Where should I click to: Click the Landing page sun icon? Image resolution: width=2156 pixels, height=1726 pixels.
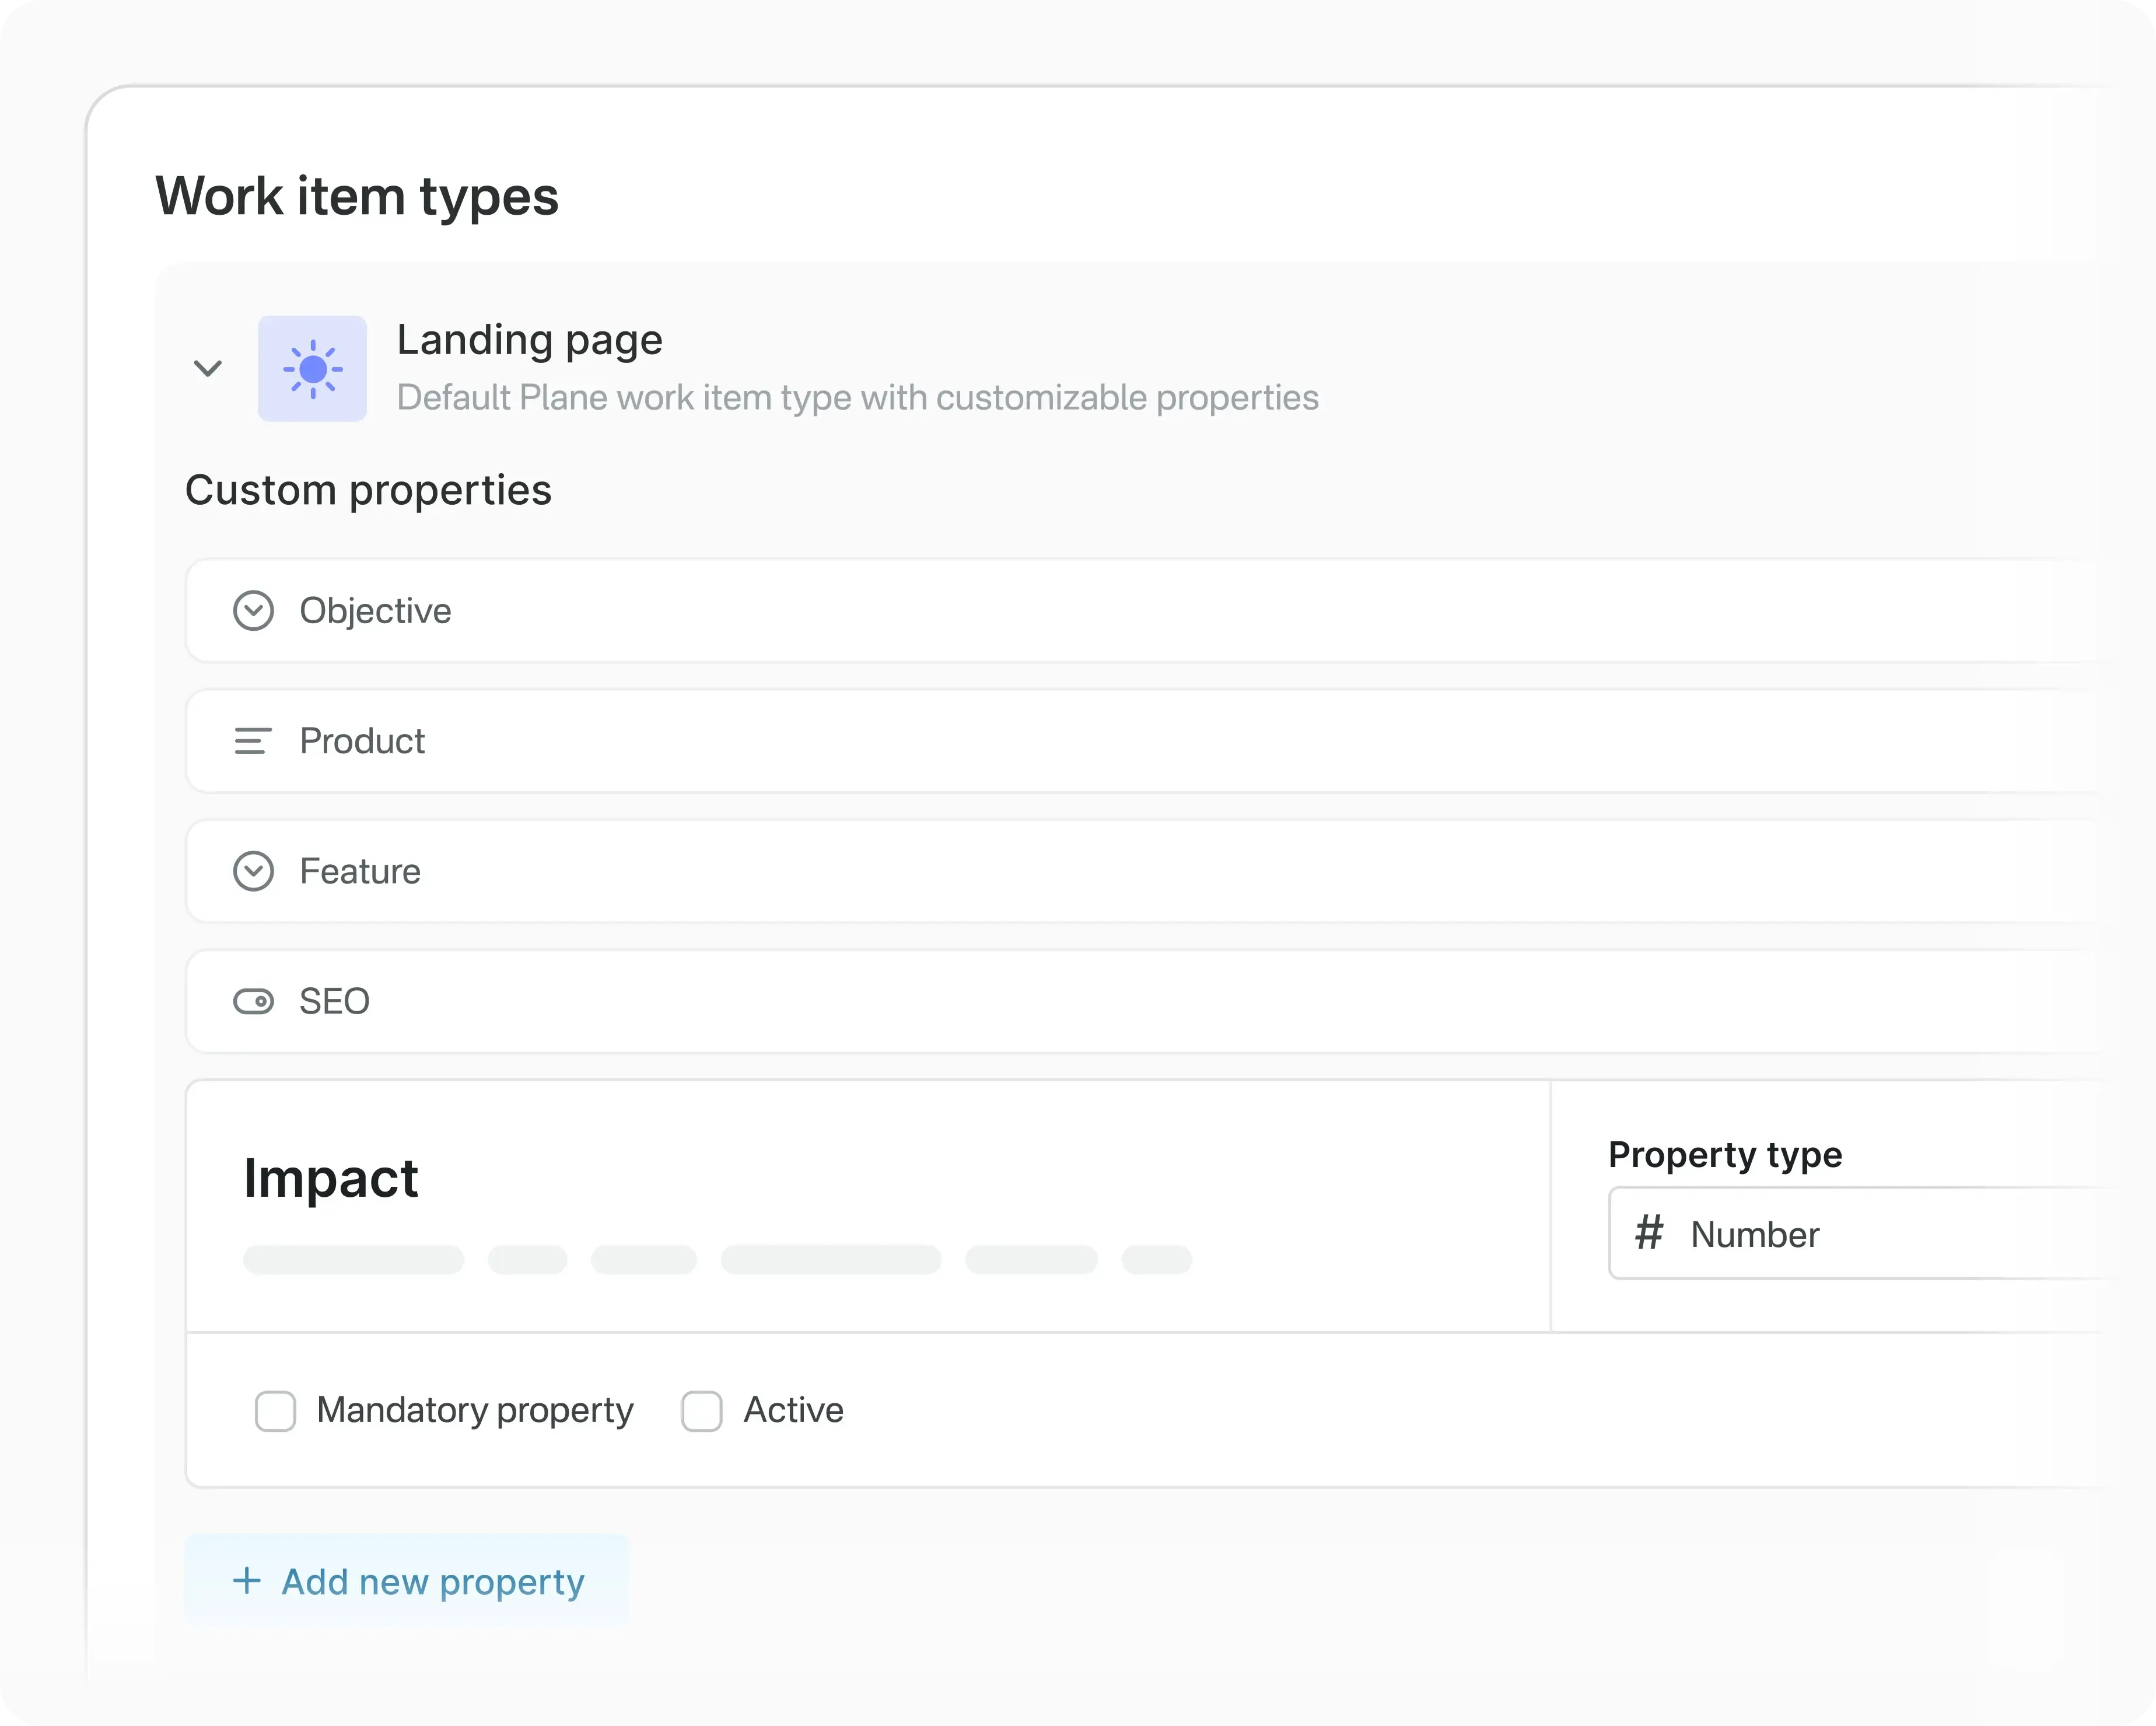(312, 369)
